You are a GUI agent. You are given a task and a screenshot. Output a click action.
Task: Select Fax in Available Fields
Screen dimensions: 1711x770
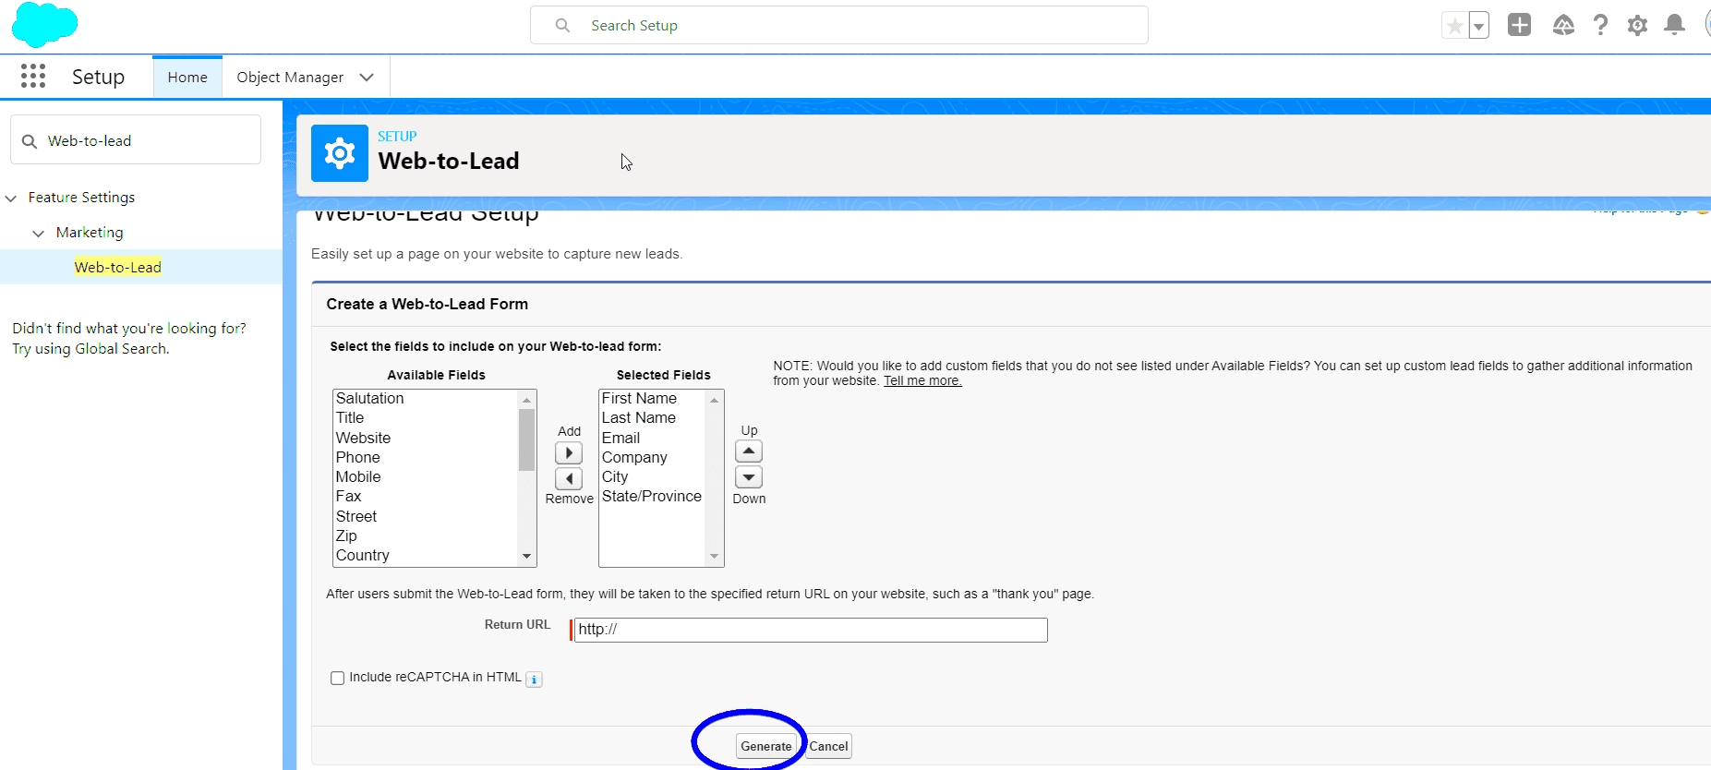[349, 497]
